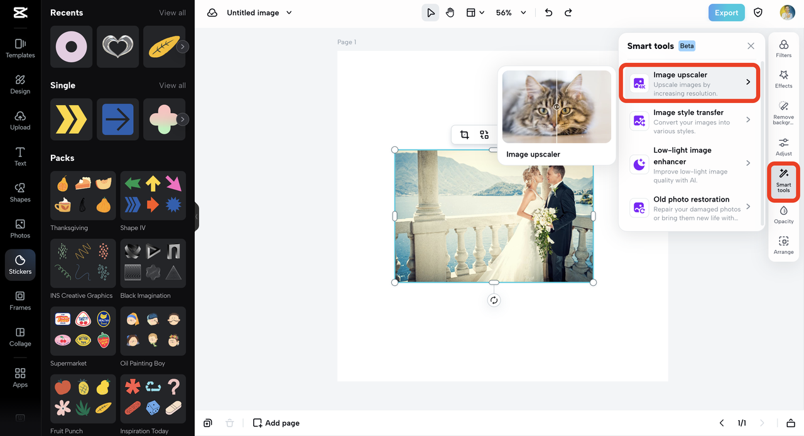This screenshot has width=804, height=436.
Task: Select the pointer selection tool
Action: pos(430,13)
